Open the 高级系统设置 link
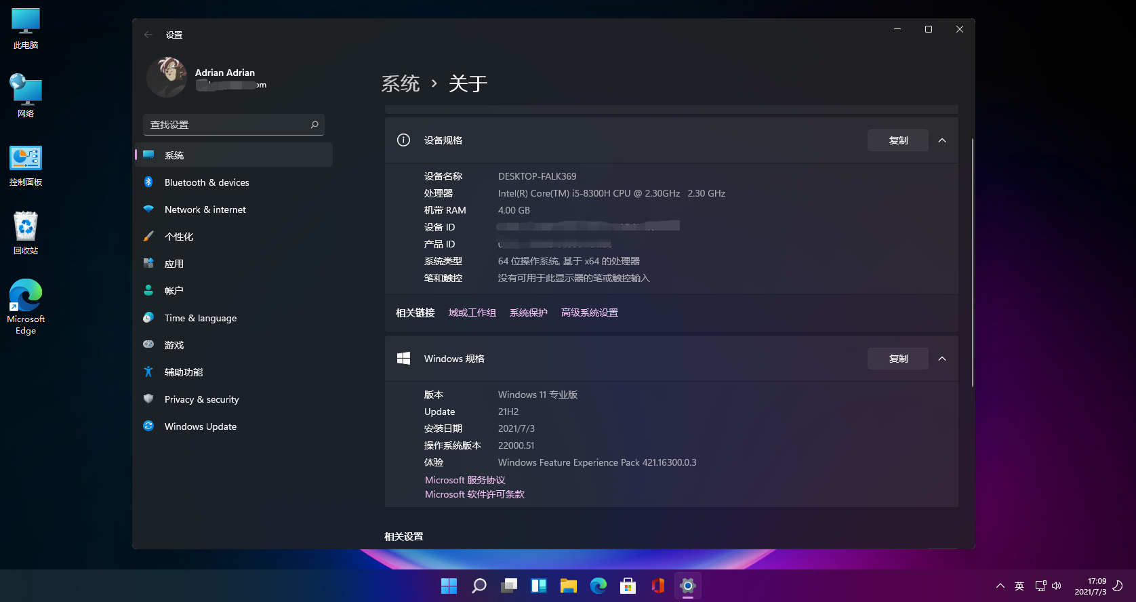1136x602 pixels. pos(590,313)
